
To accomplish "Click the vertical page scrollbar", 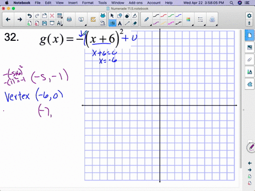I will click(x=241, y=99).
